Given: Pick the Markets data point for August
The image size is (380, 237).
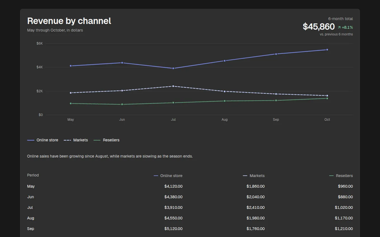Looking at the screenshot, I should pyautogui.click(x=225, y=91).
